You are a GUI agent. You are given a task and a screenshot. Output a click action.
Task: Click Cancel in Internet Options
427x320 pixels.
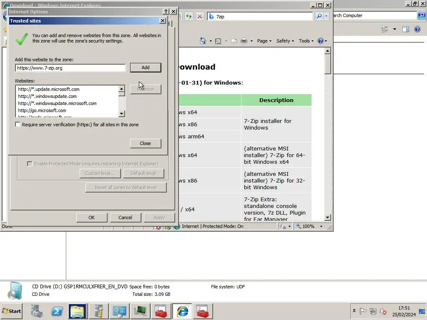tap(125, 217)
